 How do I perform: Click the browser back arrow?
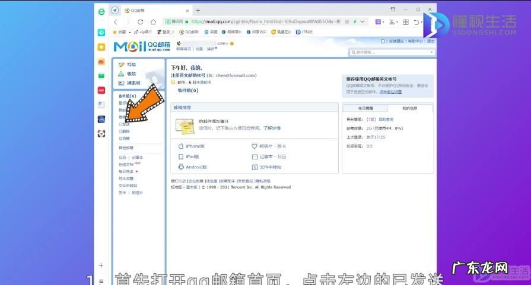pyautogui.click(x=116, y=22)
